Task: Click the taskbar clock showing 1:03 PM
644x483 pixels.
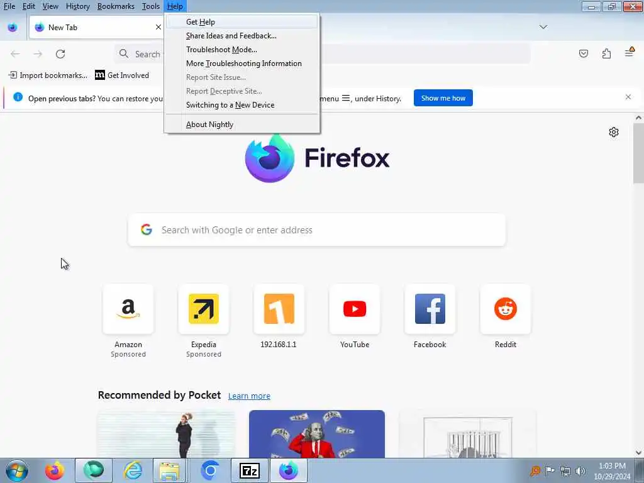Action: (x=612, y=471)
